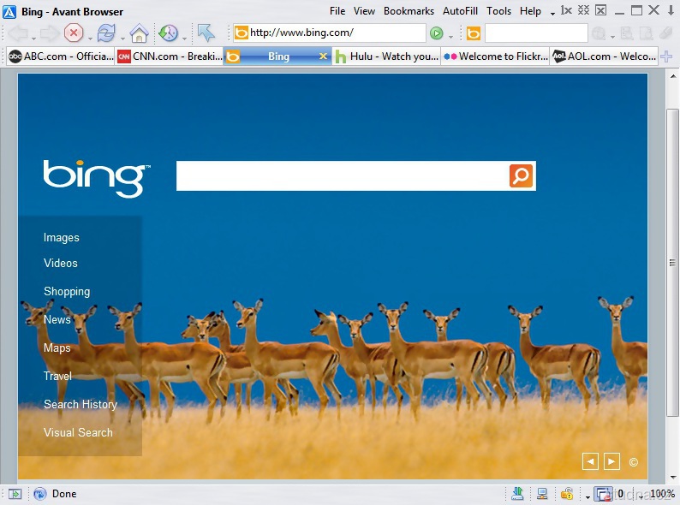Switch to the CNN.com tab

point(170,56)
